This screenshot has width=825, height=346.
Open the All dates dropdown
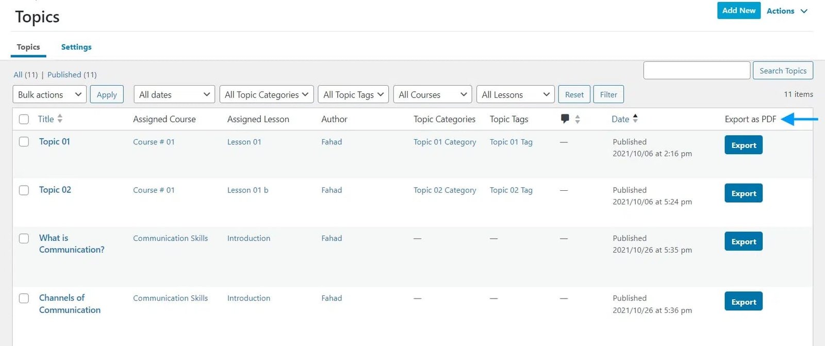tap(174, 94)
